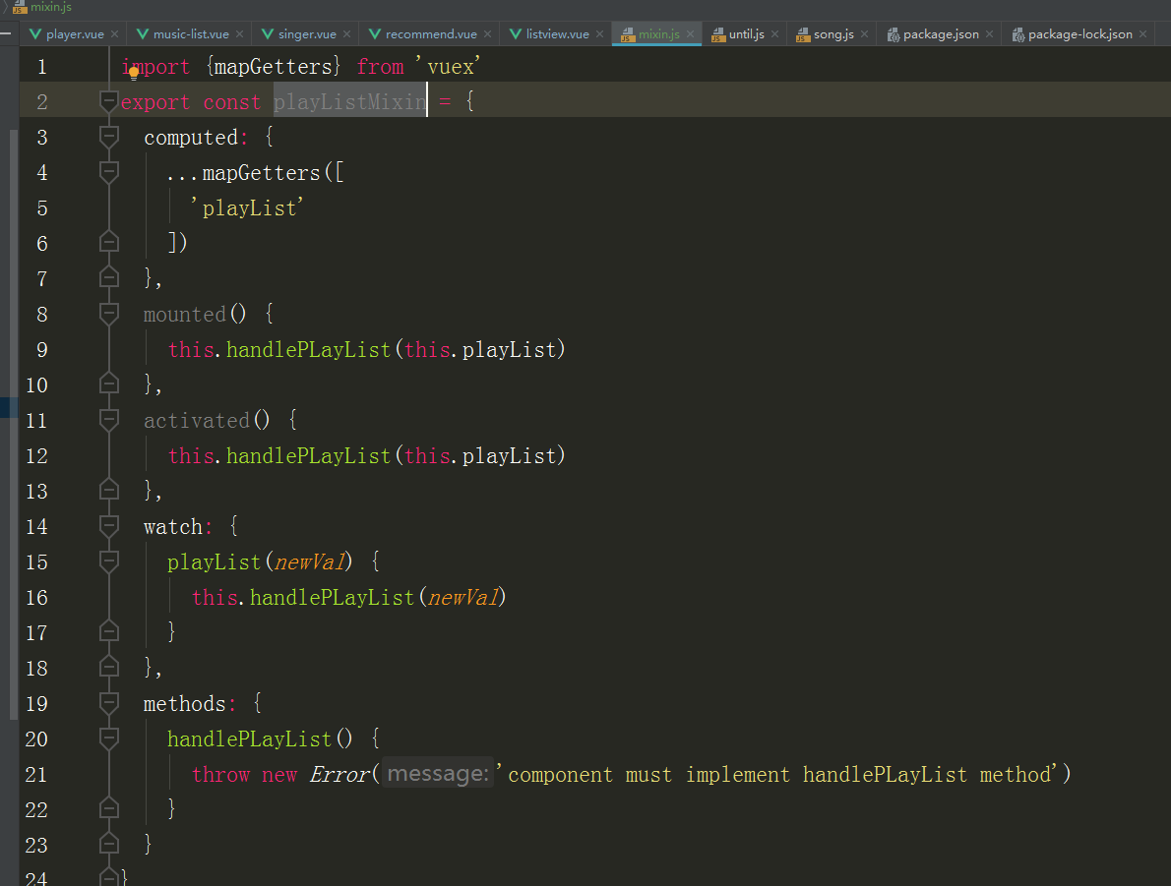Click the activated hook name on line 11
This screenshot has height=886, width=1171.
[x=197, y=420]
